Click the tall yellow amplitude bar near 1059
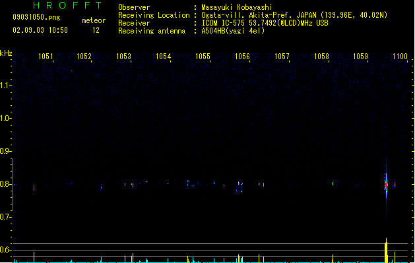415x263 pixels. pos(386,251)
